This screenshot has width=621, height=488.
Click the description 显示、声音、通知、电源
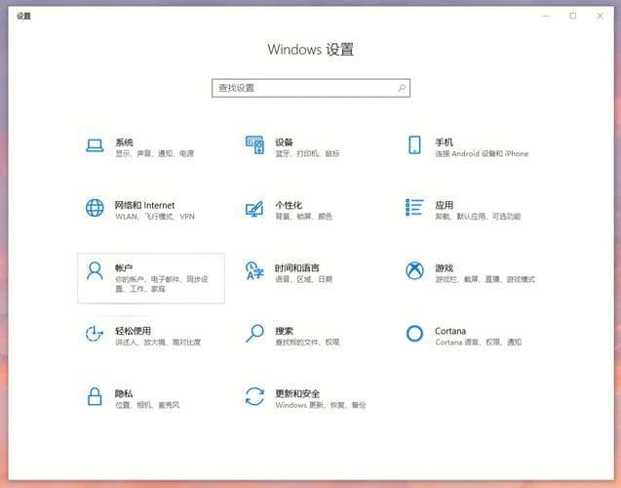click(154, 153)
